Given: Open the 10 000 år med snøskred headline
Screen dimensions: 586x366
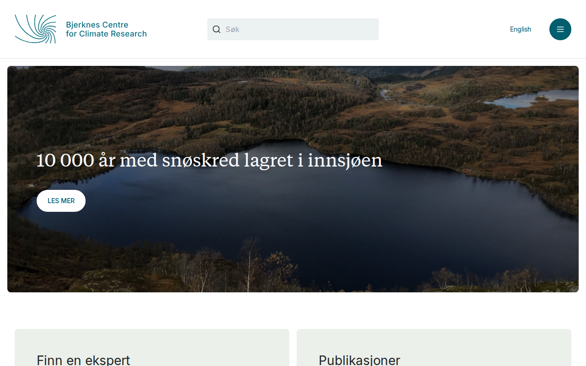Looking at the screenshot, I should (209, 161).
